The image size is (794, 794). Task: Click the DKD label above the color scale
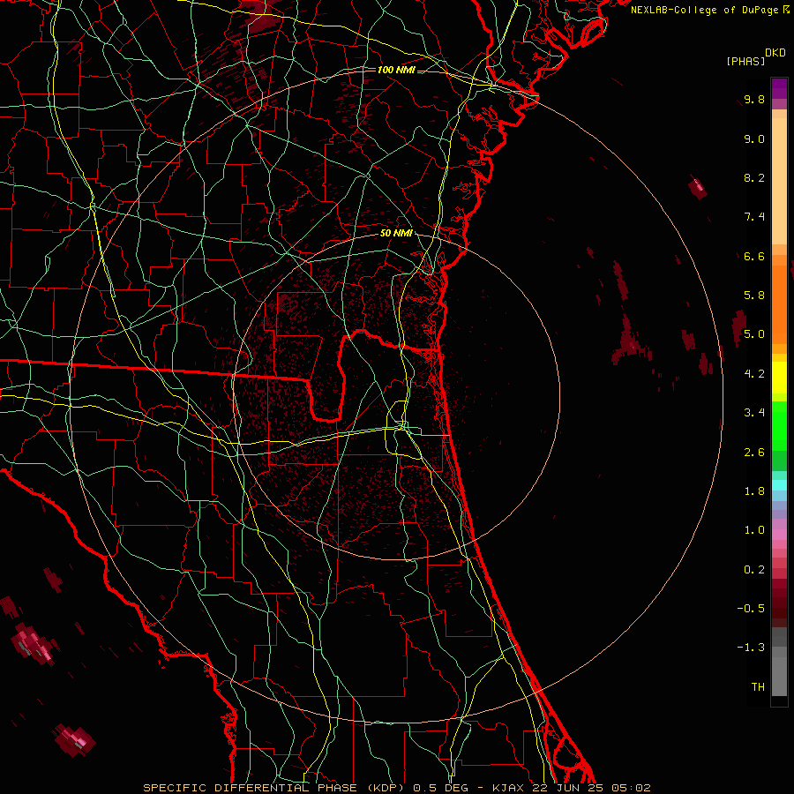[x=775, y=53]
